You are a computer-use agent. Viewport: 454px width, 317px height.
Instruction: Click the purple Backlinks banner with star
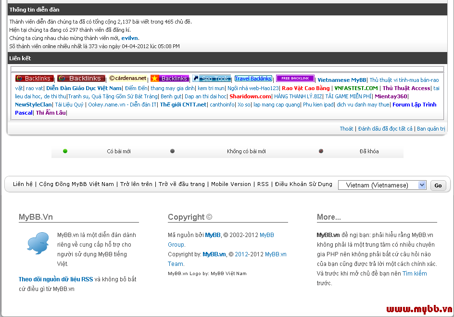click(x=170, y=79)
